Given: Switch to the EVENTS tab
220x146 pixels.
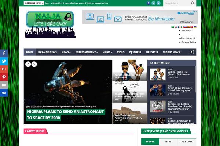Looking at the screenshot, I should (150, 142).
